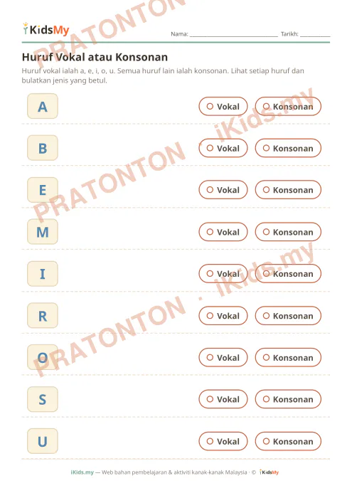Click the Nama input line
The height and width of the screenshot is (498, 352).
(x=234, y=35)
